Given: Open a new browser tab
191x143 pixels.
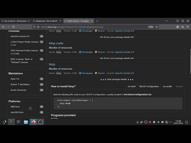Looking at the screenshot, I should 97,21.
